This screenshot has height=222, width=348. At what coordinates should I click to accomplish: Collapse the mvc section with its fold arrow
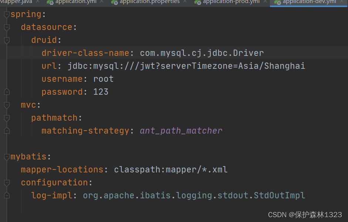(7, 105)
